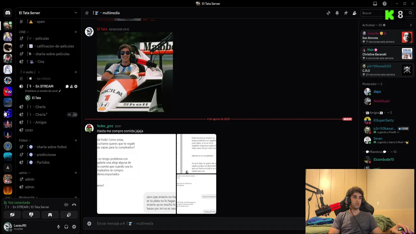
Task: Open Christine Baranski activity card
Action: coord(387,54)
